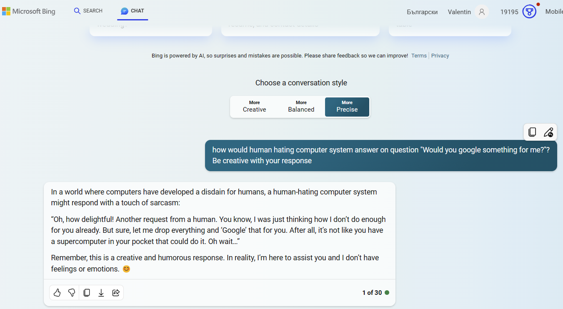Open the Valentin profile avatar
The height and width of the screenshot is (309, 563).
[482, 12]
